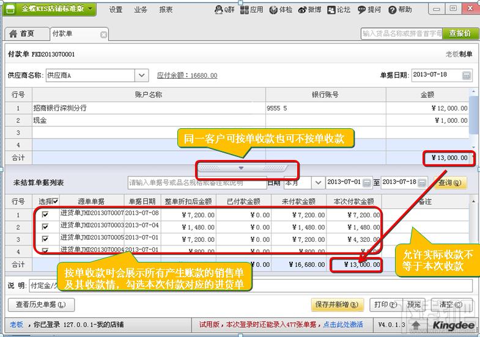Click the 首页 home house icon
This screenshot has width=480, height=337.
click(x=13, y=34)
